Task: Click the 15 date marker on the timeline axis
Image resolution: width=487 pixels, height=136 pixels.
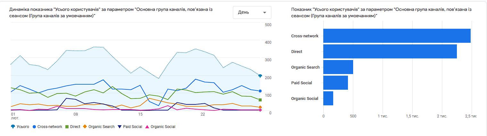Action: (x=140, y=114)
